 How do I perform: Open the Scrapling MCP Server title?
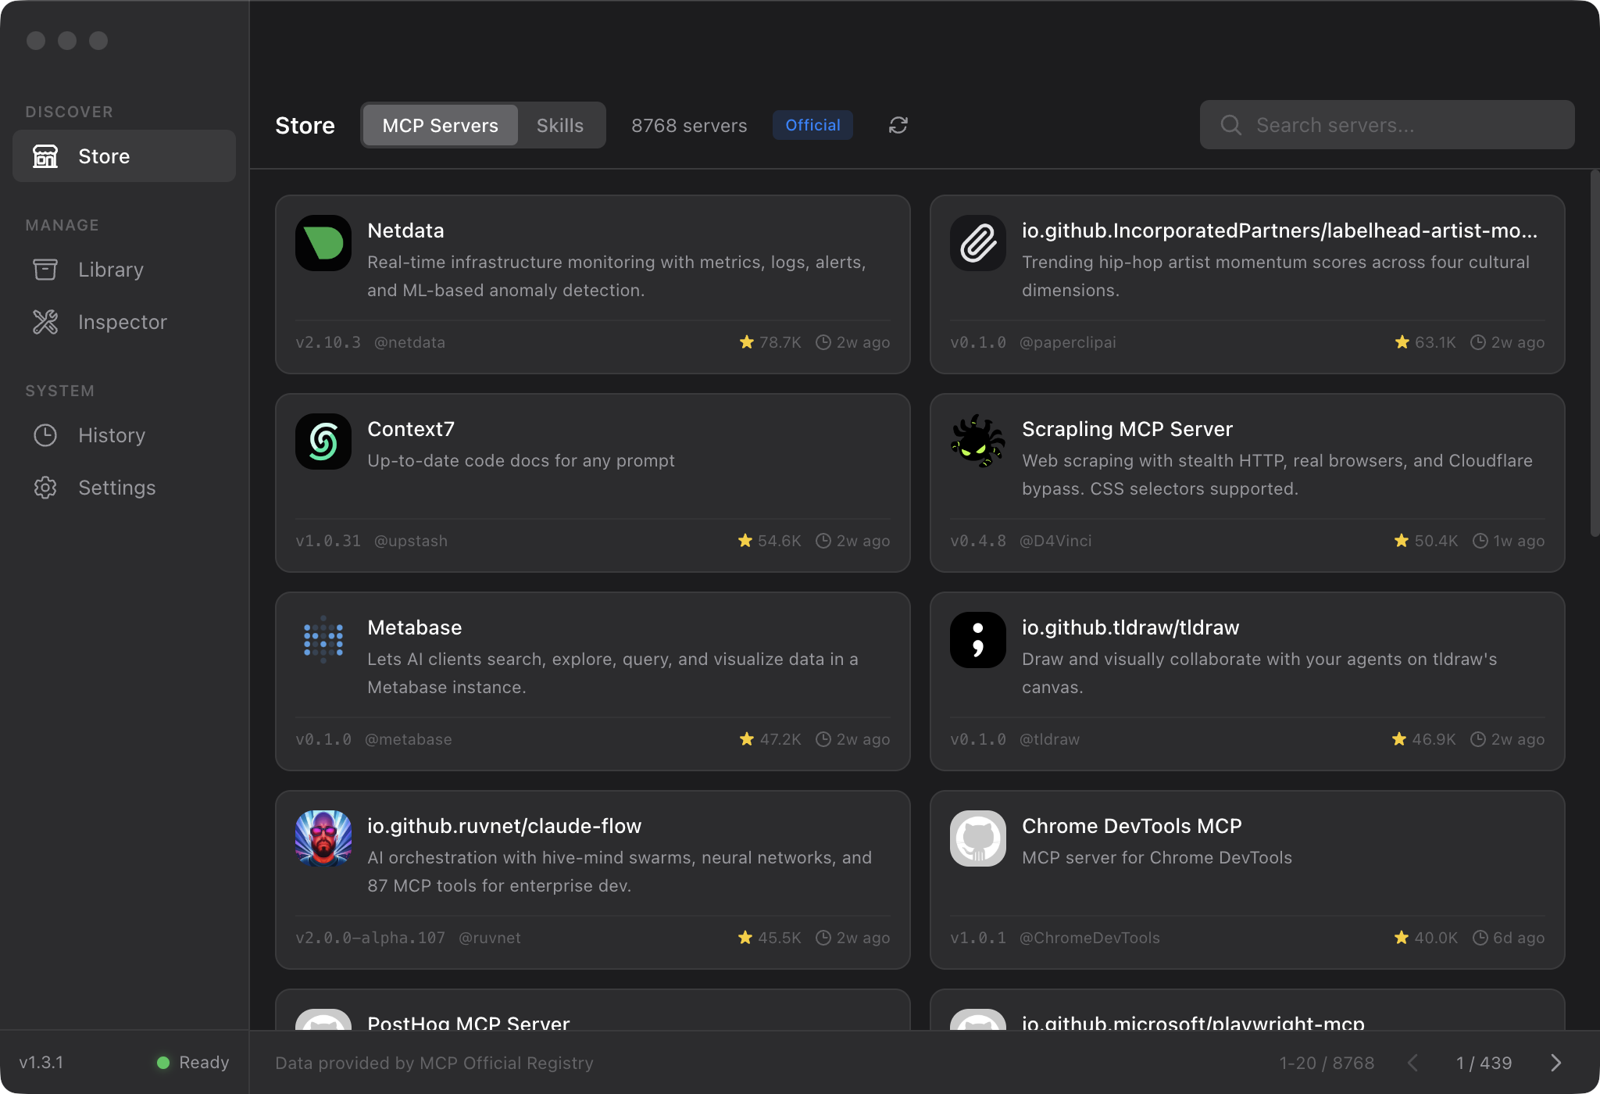[x=1127, y=429]
